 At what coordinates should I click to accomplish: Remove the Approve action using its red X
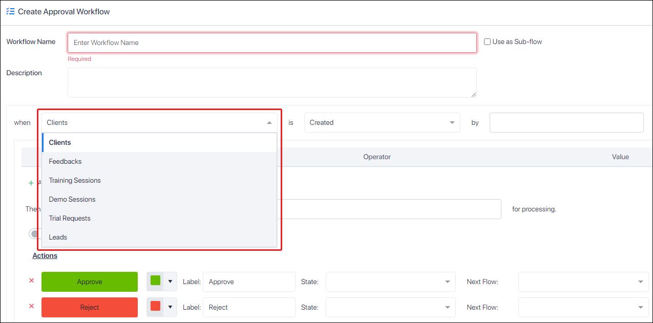(x=31, y=281)
